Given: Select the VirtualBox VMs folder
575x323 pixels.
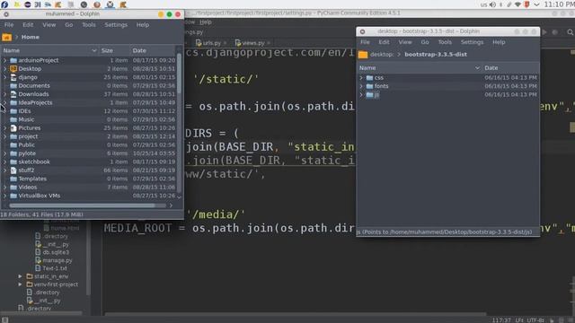Looking at the screenshot, I should (40, 196).
